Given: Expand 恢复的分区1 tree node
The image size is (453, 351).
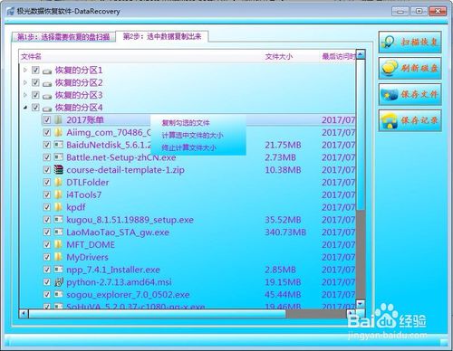Looking at the screenshot, I should click(25, 70).
